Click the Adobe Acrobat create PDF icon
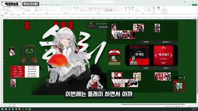The width and height of the screenshot is (198, 111). [164, 8]
